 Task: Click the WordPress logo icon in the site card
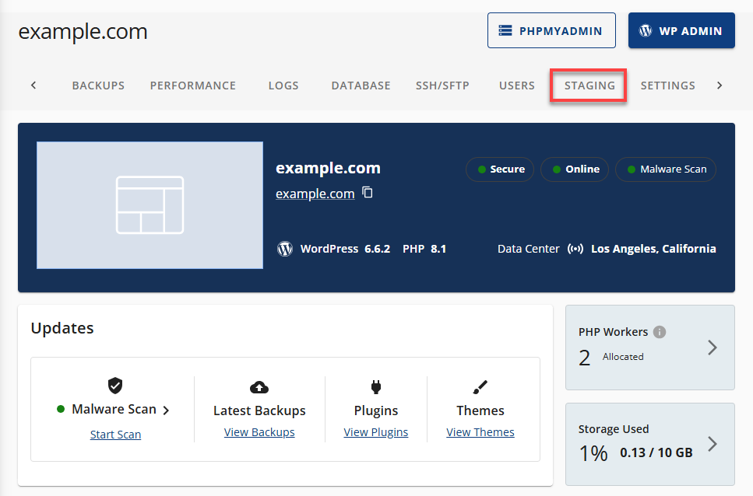tap(285, 249)
